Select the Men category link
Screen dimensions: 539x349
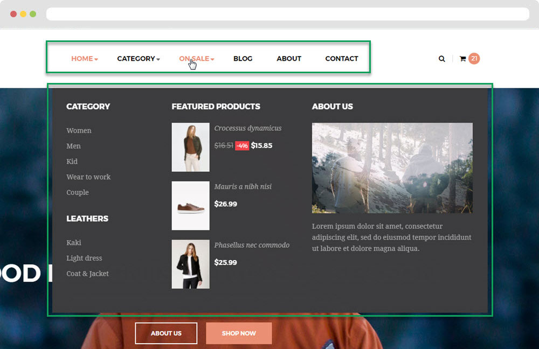[x=73, y=146]
